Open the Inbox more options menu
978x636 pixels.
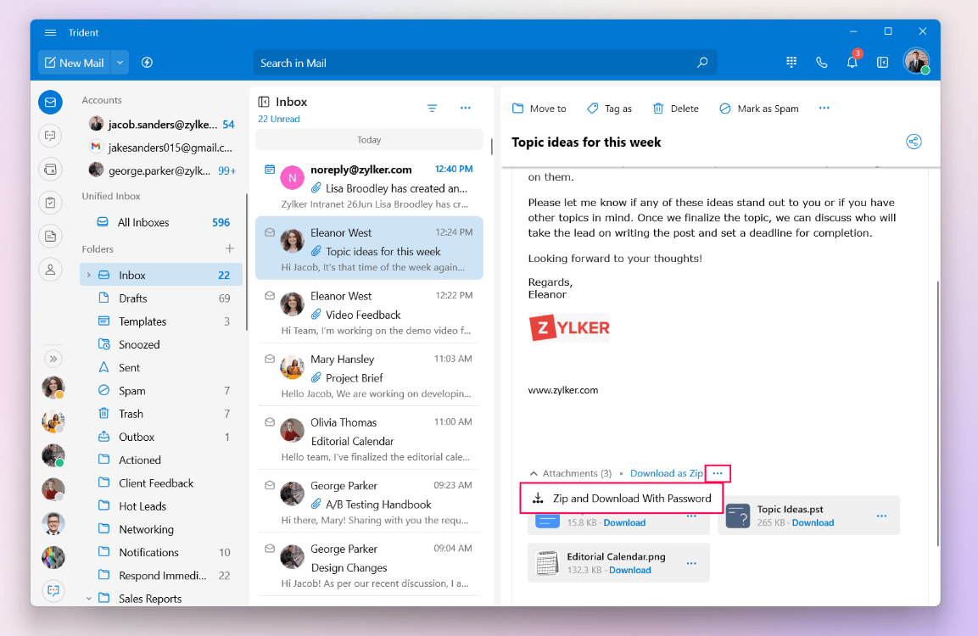pyautogui.click(x=466, y=108)
